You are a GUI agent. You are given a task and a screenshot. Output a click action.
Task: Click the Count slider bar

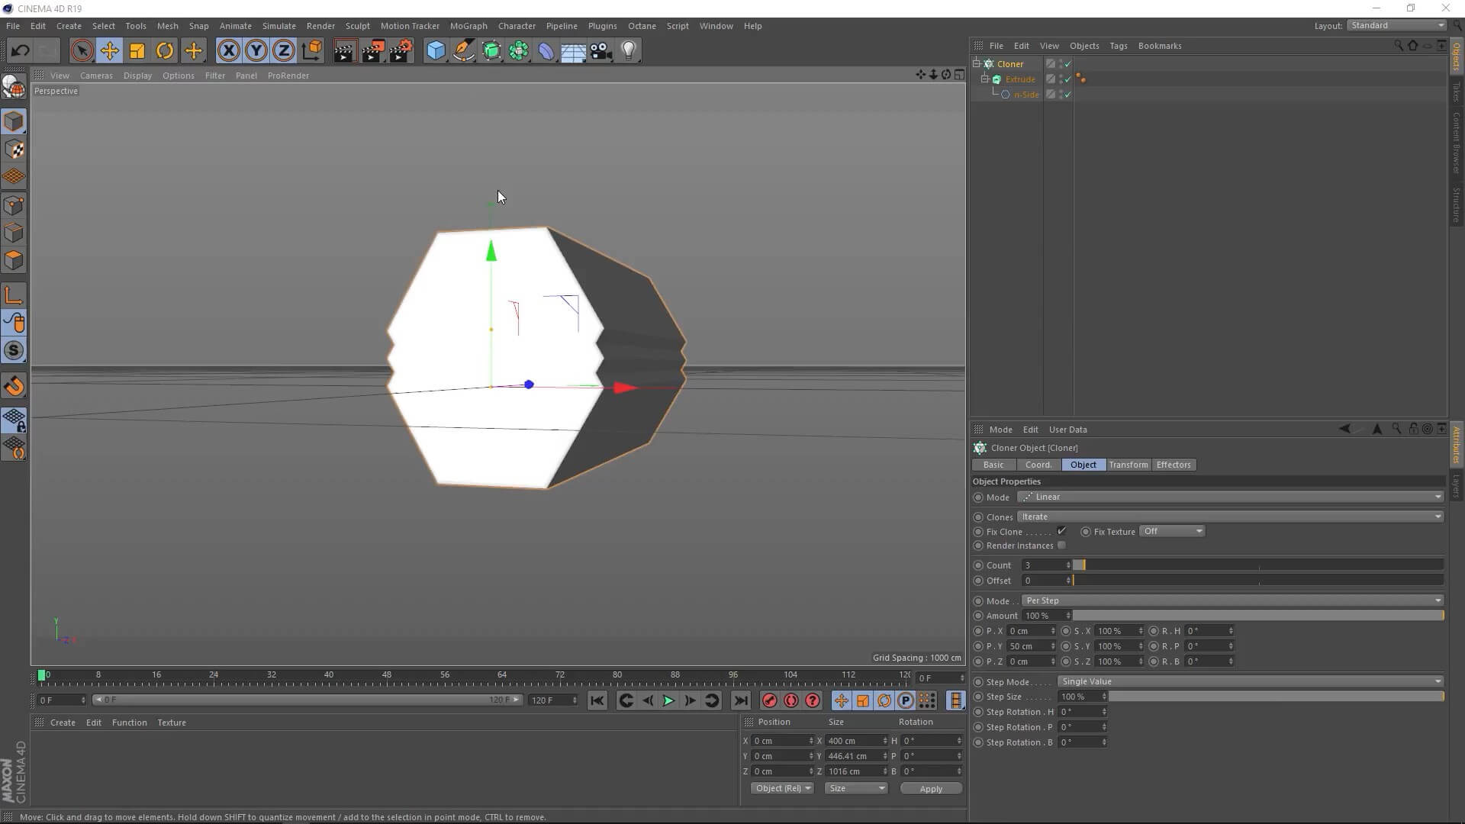coord(1257,565)
